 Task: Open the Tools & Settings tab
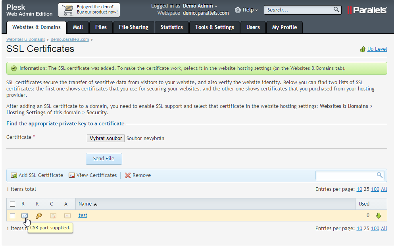coord(214,27)
